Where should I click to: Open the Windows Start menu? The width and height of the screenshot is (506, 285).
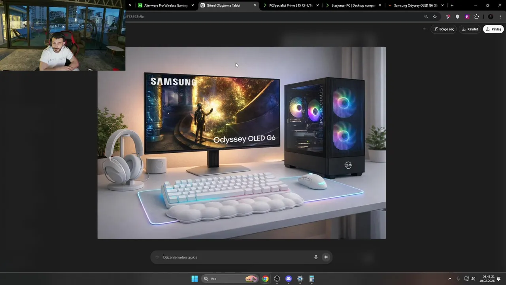(x=194, y=279)
